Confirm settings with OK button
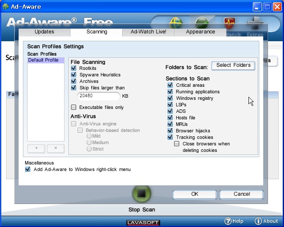 tap(195, 194)
